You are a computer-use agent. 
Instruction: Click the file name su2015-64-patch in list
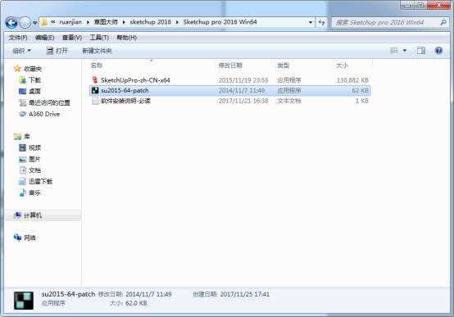coord(125,91)
